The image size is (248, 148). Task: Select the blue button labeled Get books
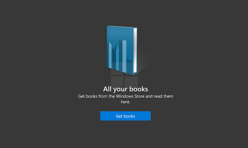point(125,116)
